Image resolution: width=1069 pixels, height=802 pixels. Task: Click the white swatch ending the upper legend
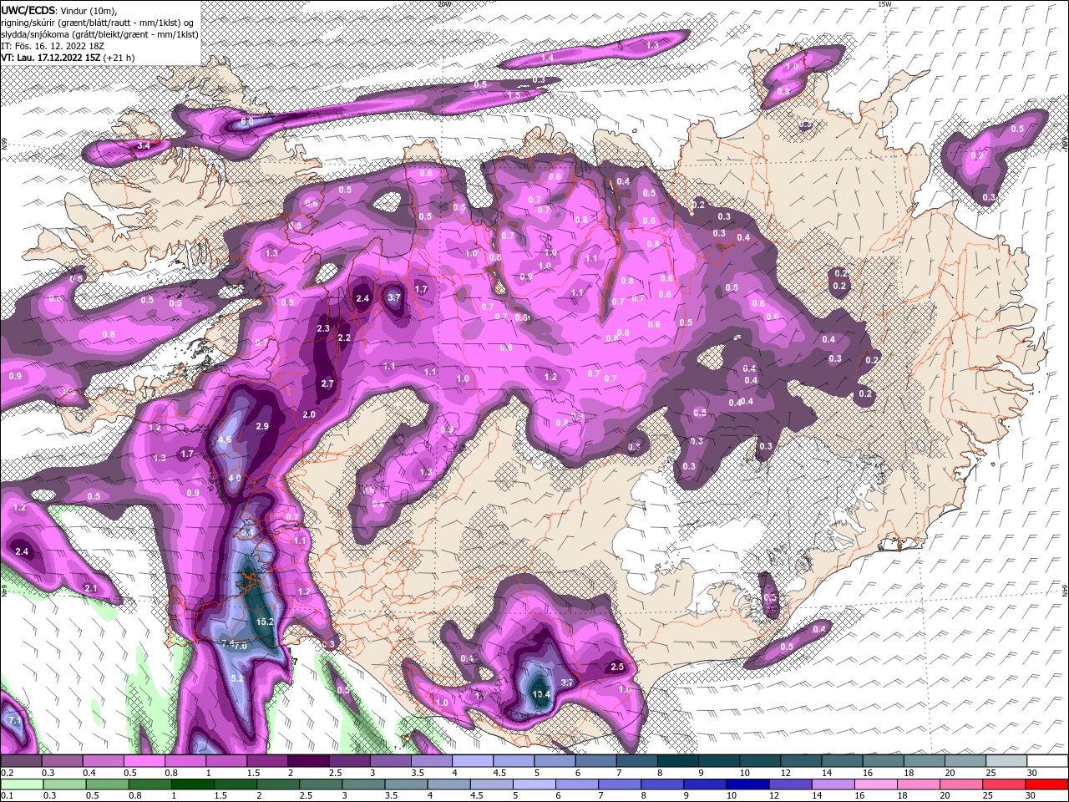coord(1047,761)
